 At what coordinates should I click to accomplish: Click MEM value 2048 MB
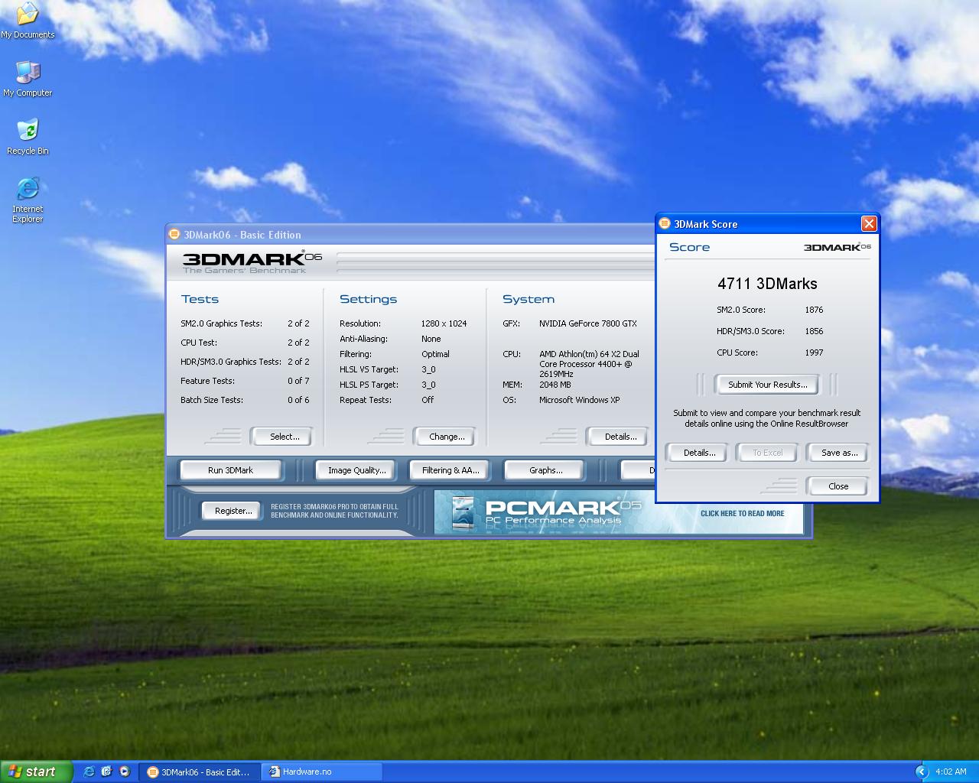(x=555, y=385)
